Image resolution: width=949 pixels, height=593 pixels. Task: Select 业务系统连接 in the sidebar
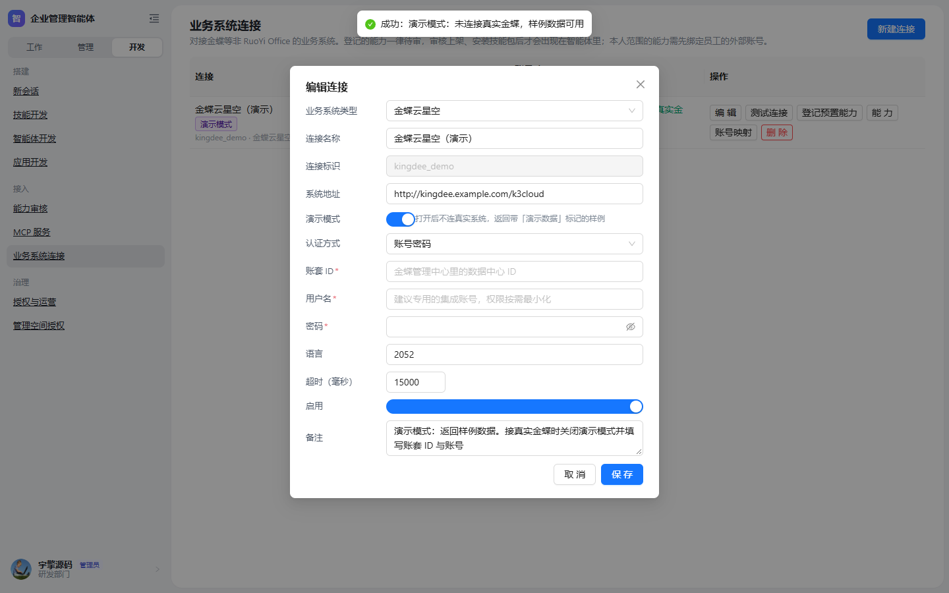pyautogui.click(x=86, y=256)
